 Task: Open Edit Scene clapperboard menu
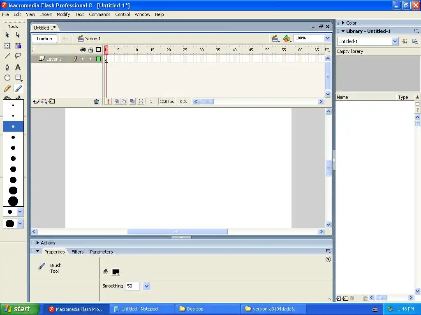(275, 39)
